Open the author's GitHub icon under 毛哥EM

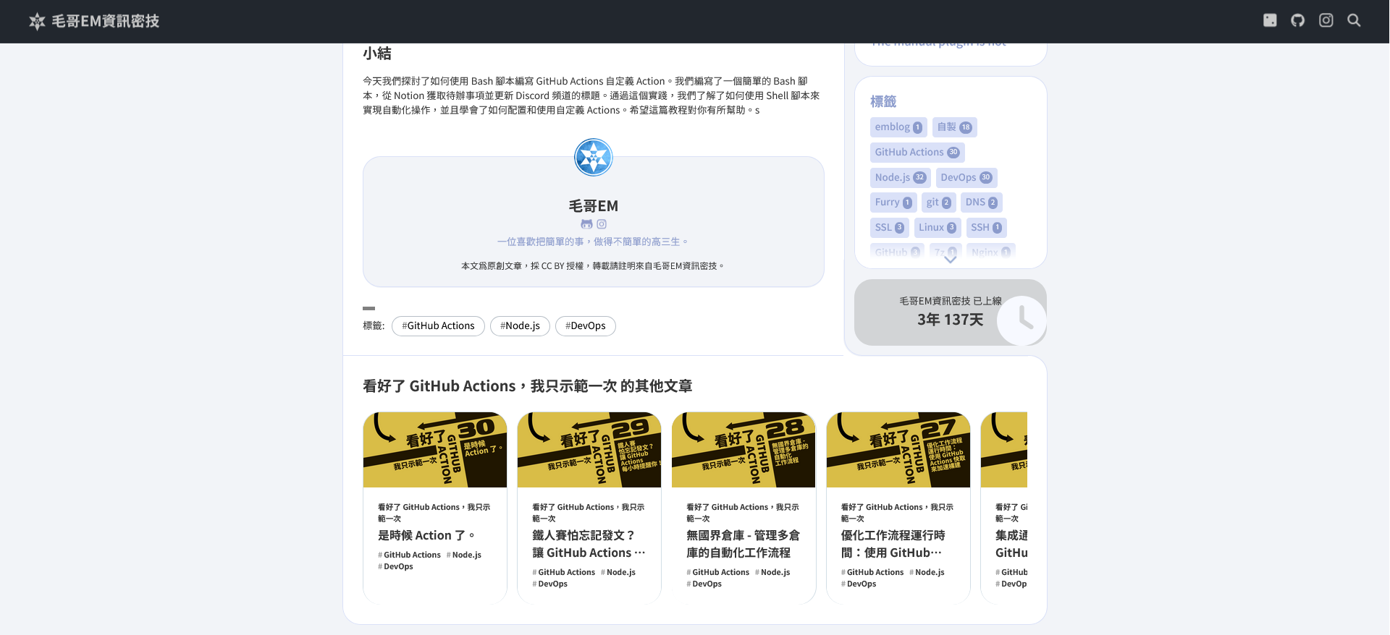(x=587, y=224)
